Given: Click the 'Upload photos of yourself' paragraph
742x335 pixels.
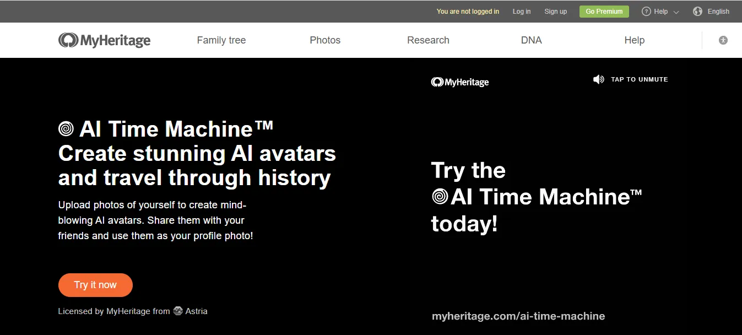Looking at the screenshot, I should 155,220.
